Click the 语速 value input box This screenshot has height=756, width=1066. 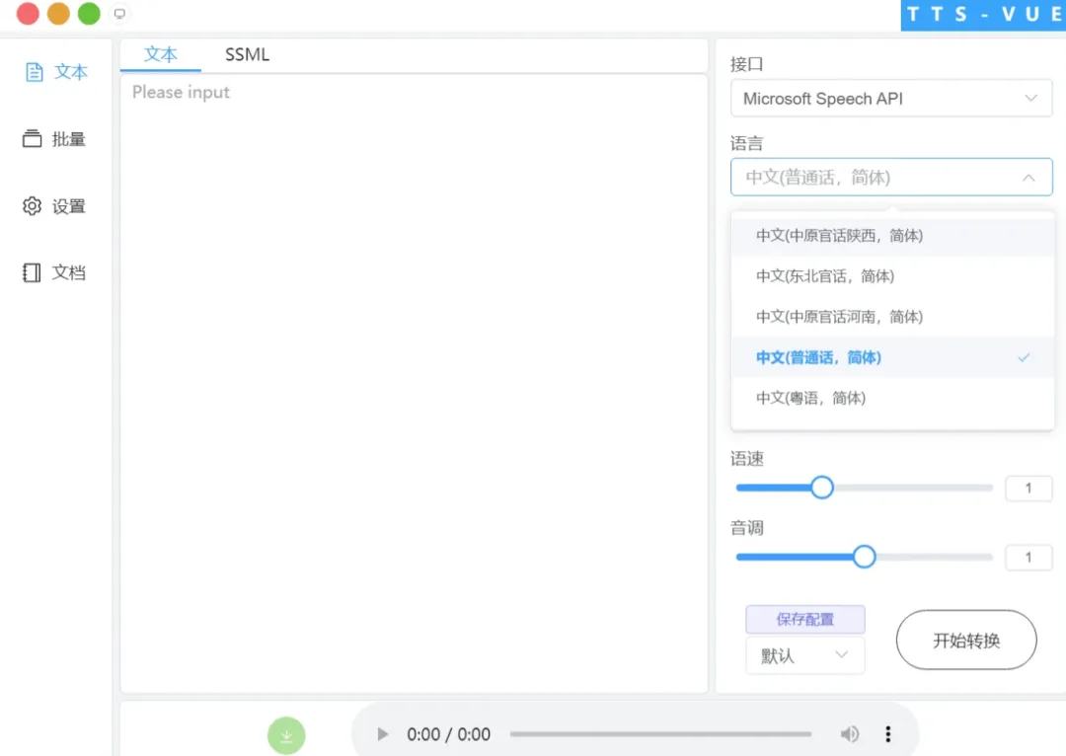[x=1028, y=489]
